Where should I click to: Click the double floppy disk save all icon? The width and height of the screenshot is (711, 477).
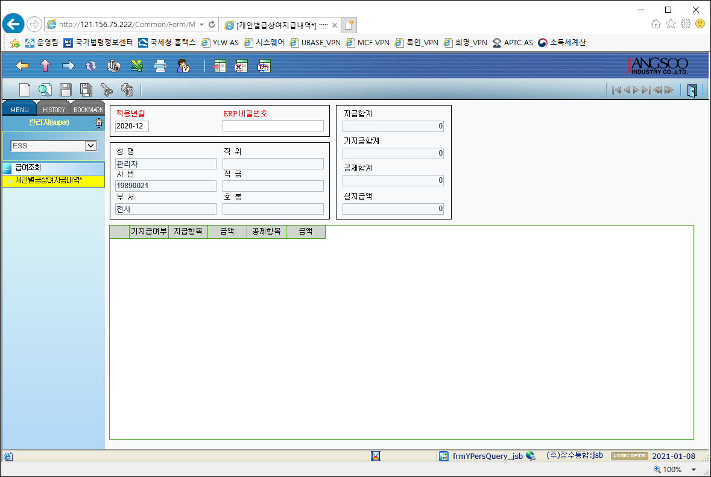[86, 90]
